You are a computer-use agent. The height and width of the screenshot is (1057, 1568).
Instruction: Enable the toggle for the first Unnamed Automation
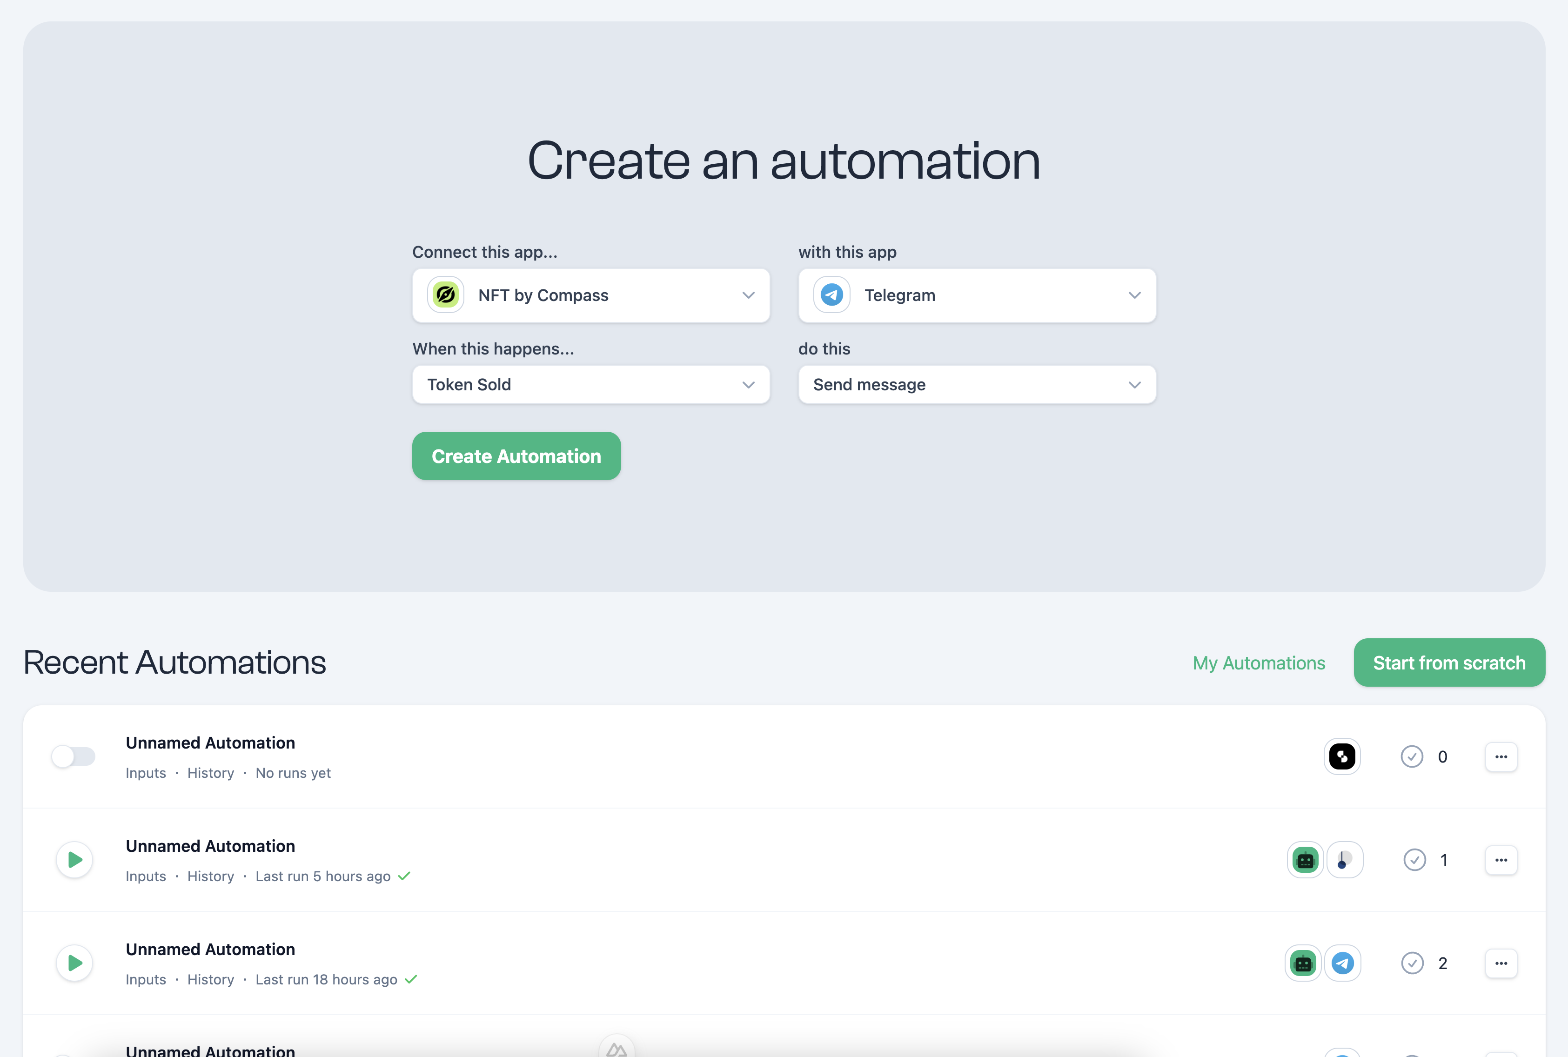(x=74, y=756)
